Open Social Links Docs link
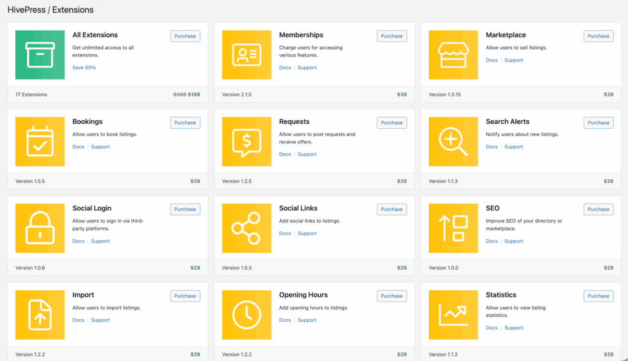The image size is (628, 361). tap(285, 234)
